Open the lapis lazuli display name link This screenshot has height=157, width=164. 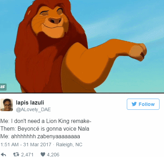coord(30,102)
